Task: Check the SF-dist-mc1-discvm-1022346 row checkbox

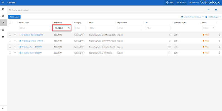Action: 10,35
